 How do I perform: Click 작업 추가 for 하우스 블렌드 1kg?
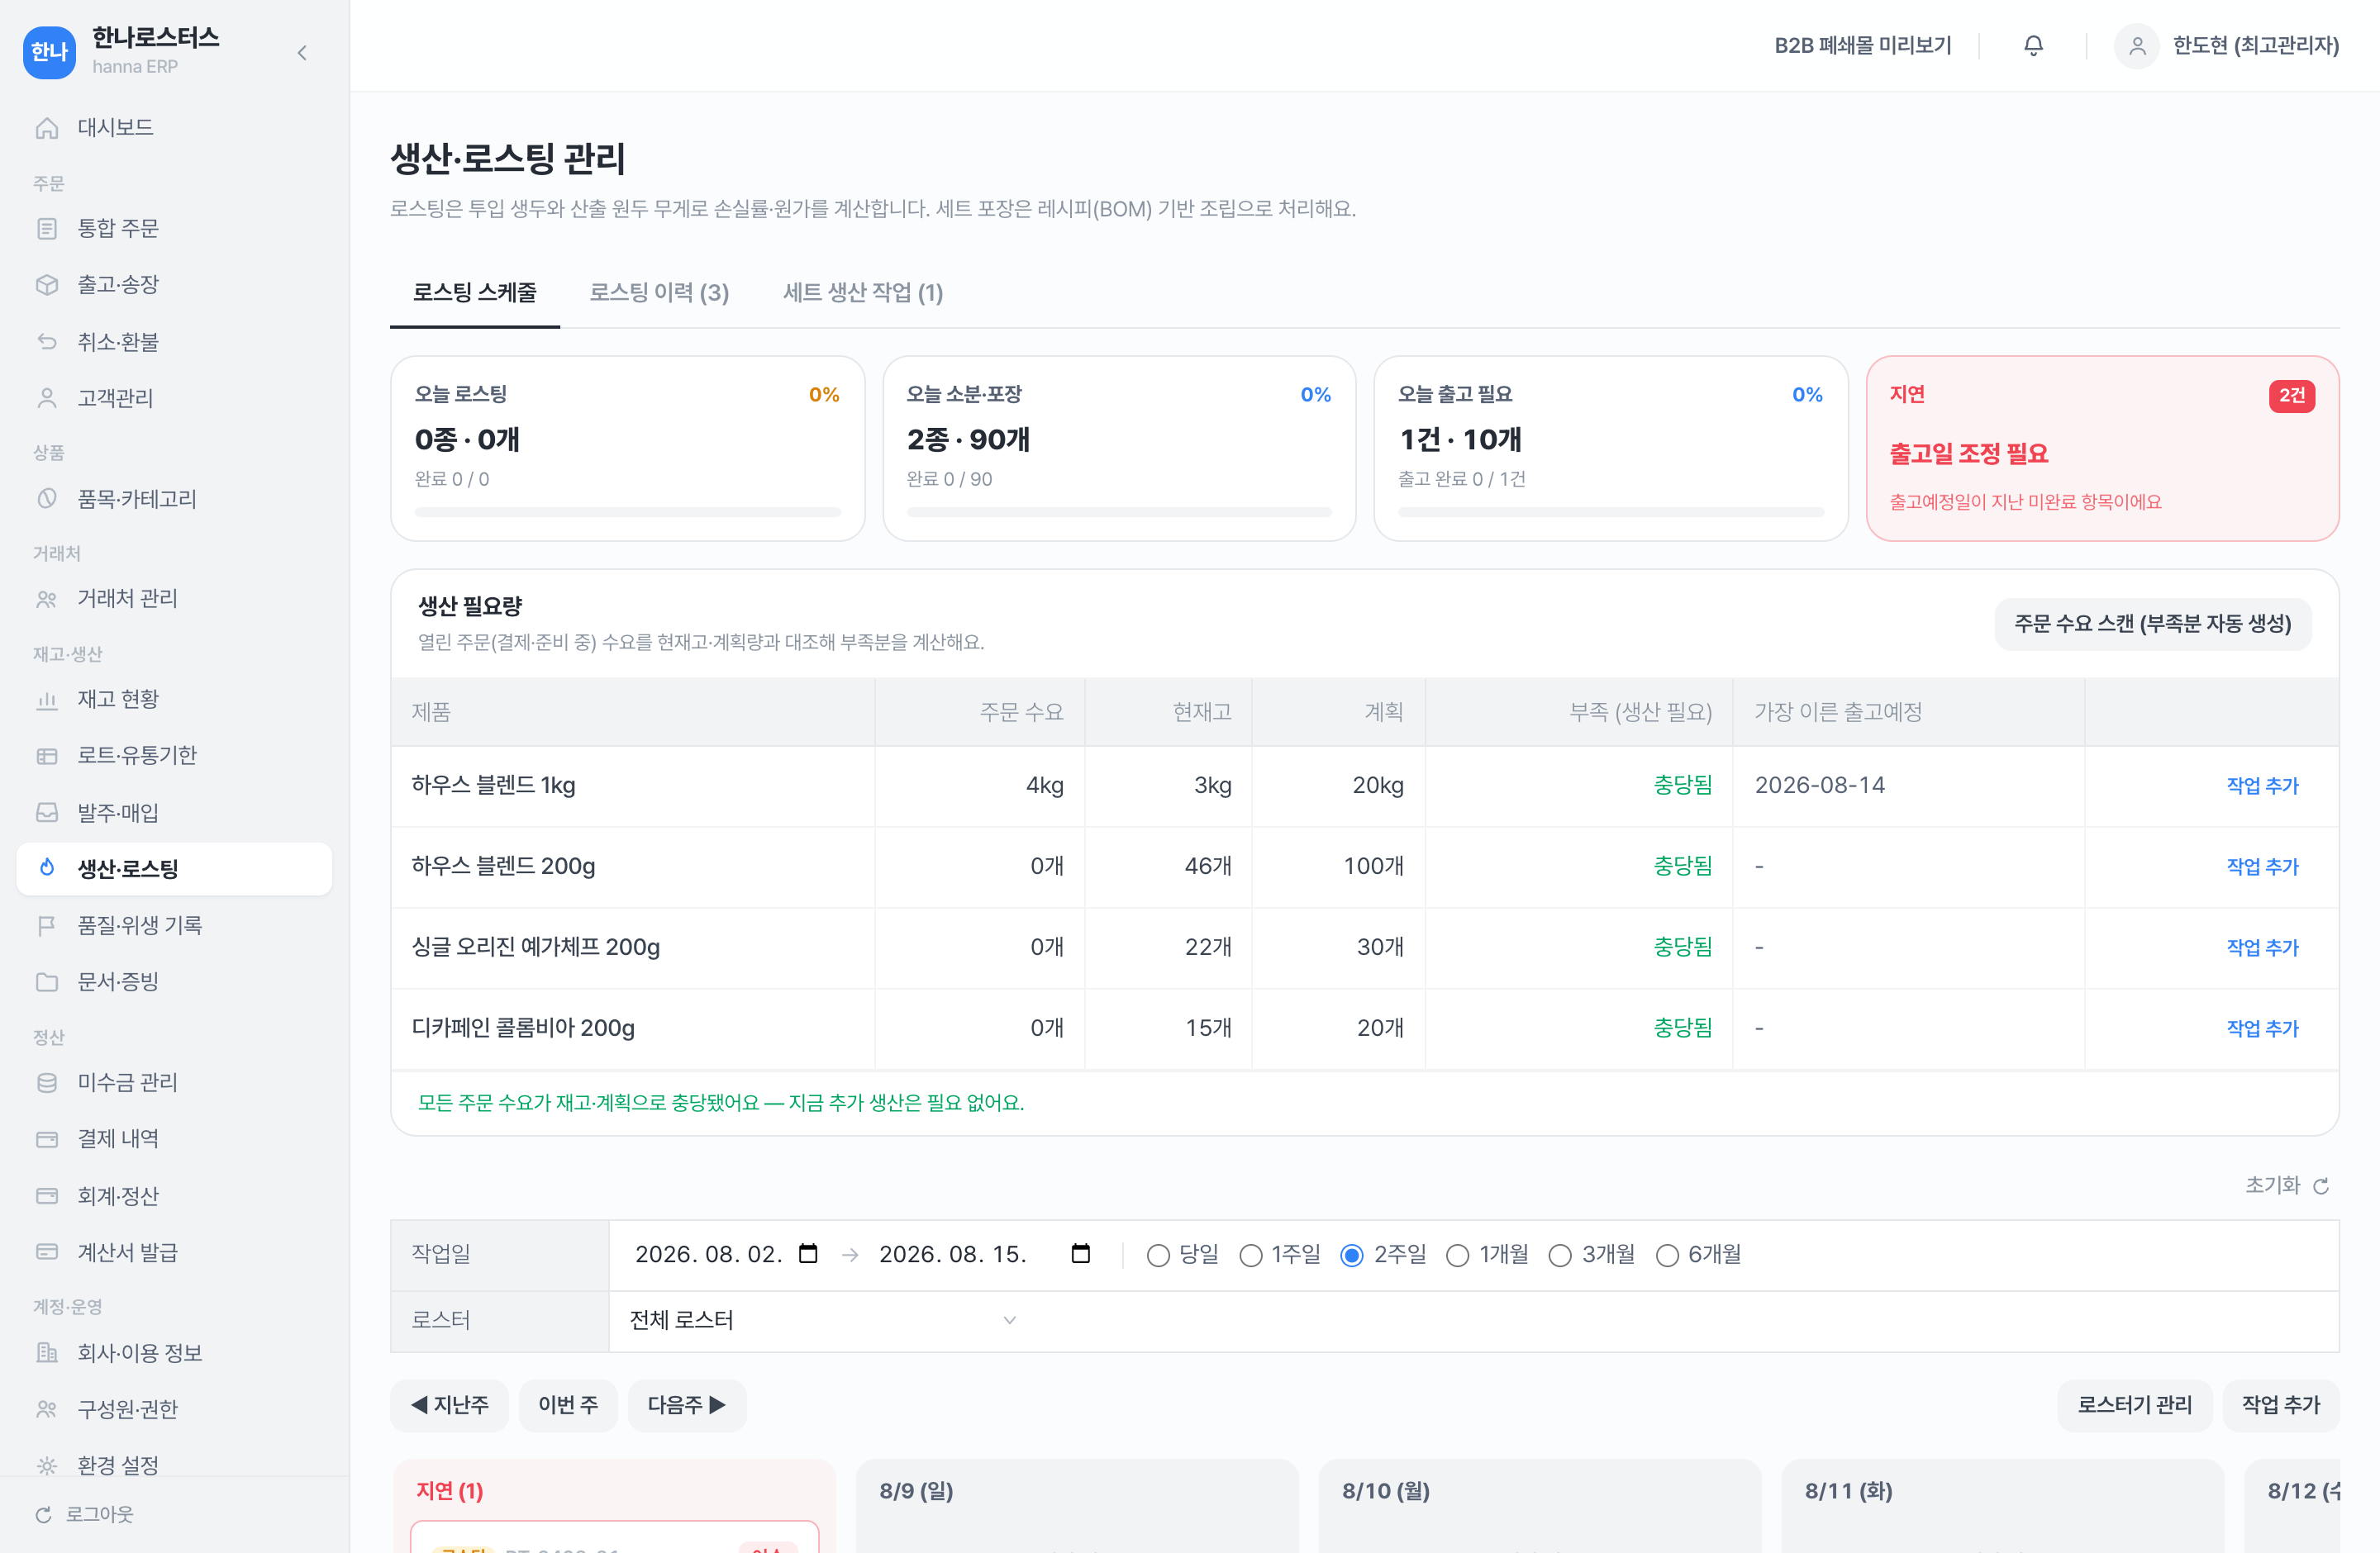pos(2262,786)
